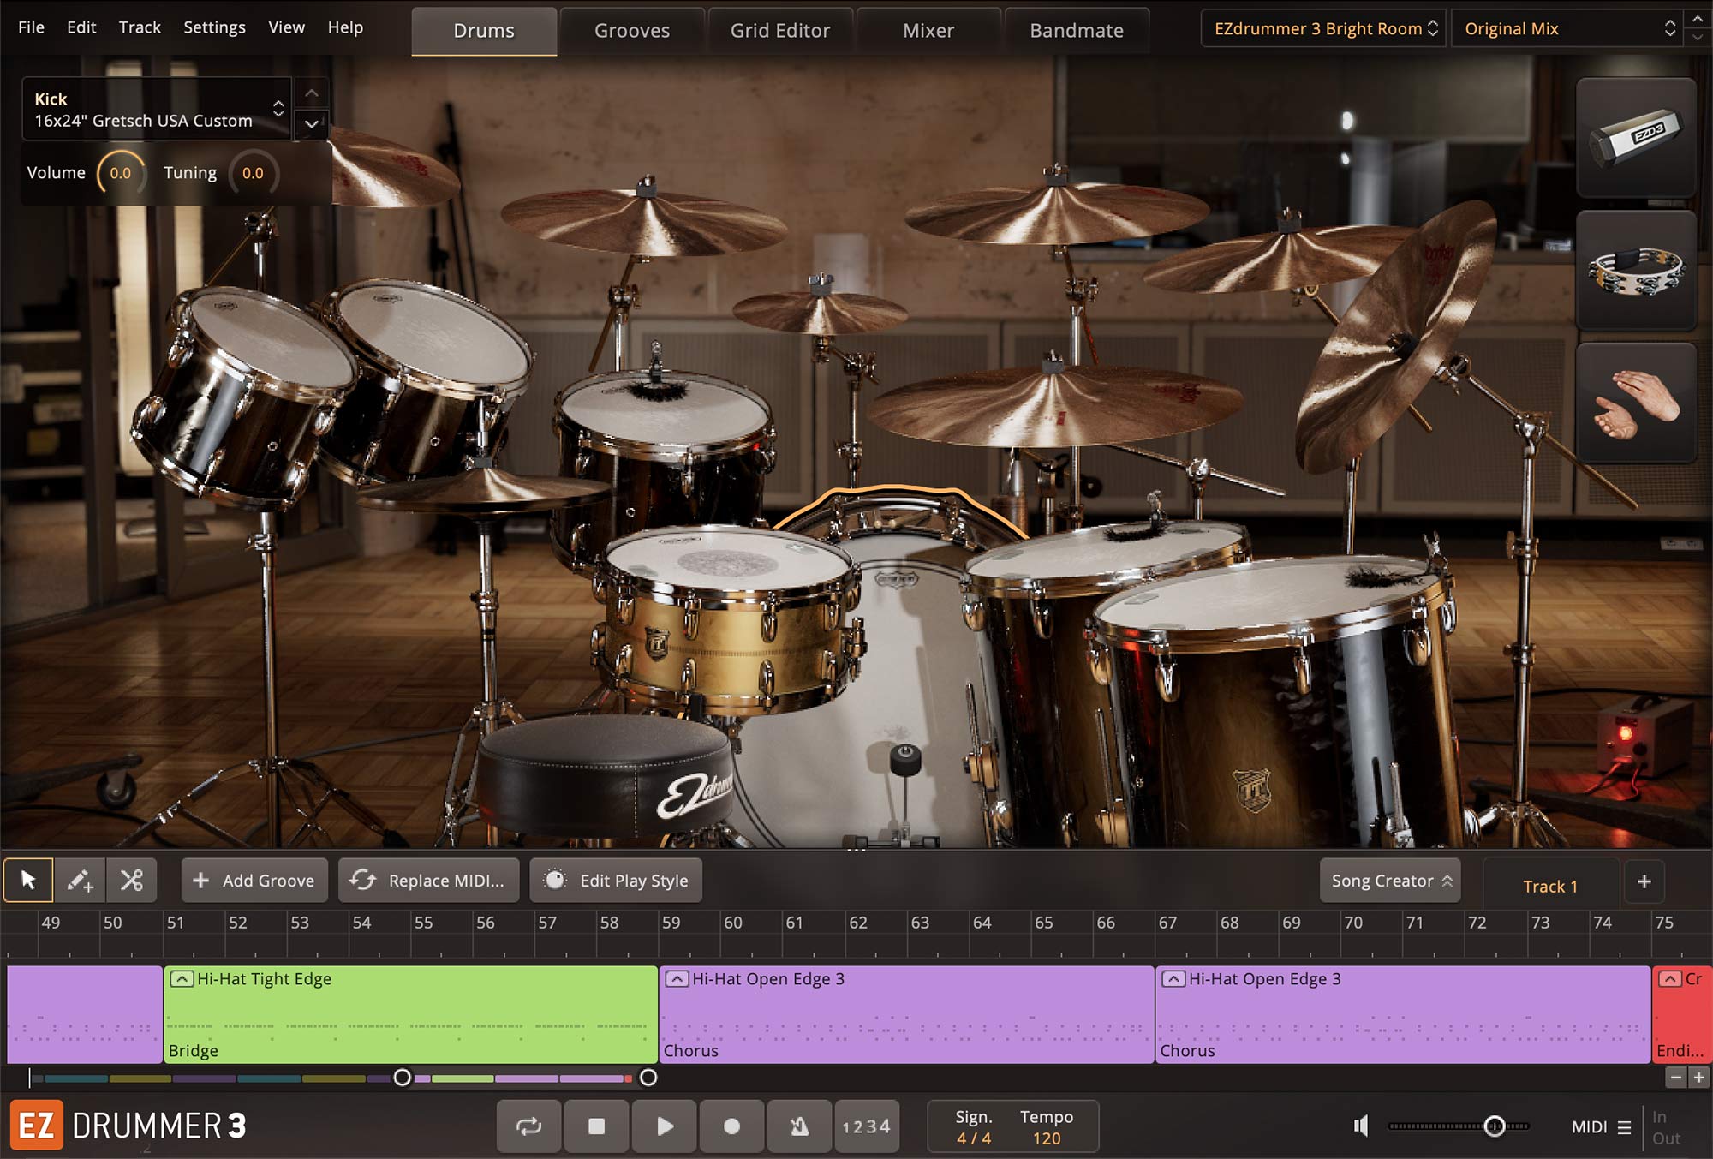Select the pencil draw tool
This screenshot has height=1159, width=1713.
[80, 880]
